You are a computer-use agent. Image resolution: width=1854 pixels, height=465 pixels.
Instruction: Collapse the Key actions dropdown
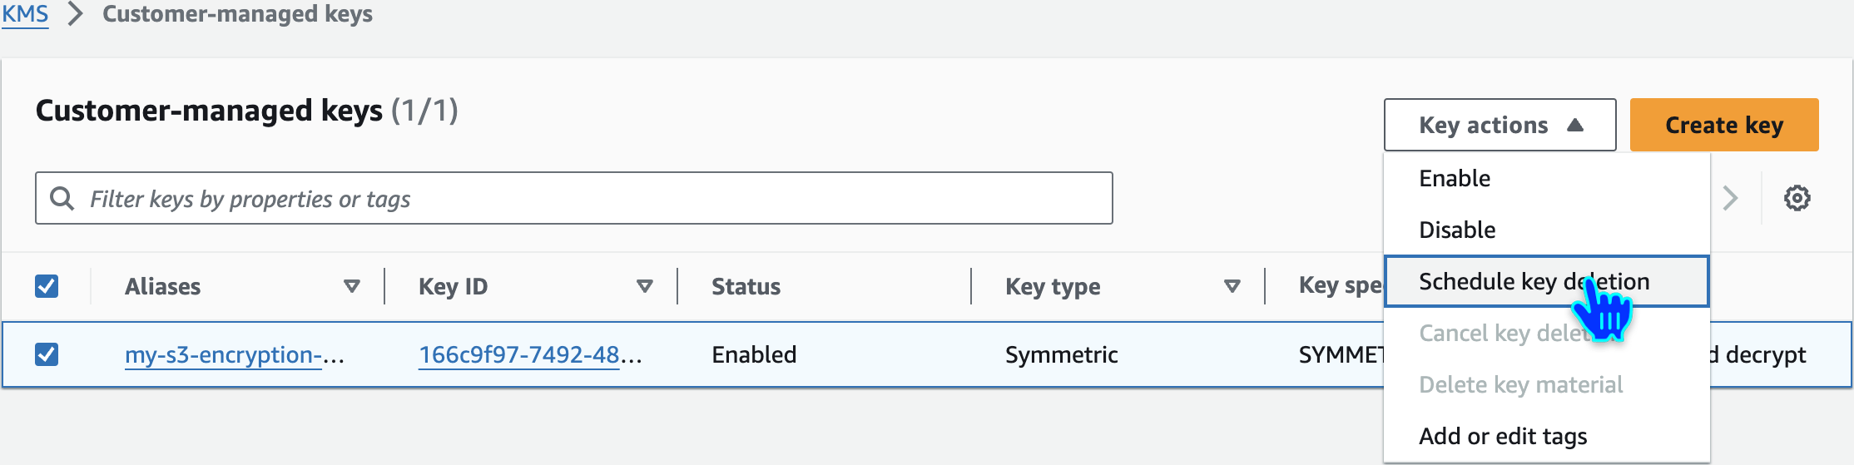pos(1500,125)
